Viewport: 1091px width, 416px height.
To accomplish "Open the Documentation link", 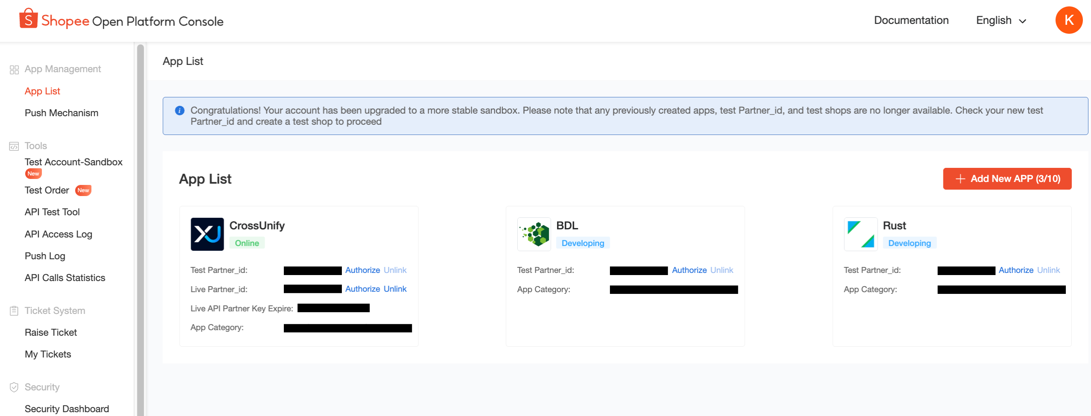I will pos(911,21).
